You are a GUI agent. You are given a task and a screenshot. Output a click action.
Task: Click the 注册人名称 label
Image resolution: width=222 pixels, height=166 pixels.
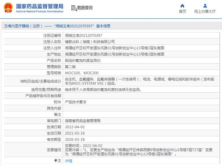click(52, 42)
